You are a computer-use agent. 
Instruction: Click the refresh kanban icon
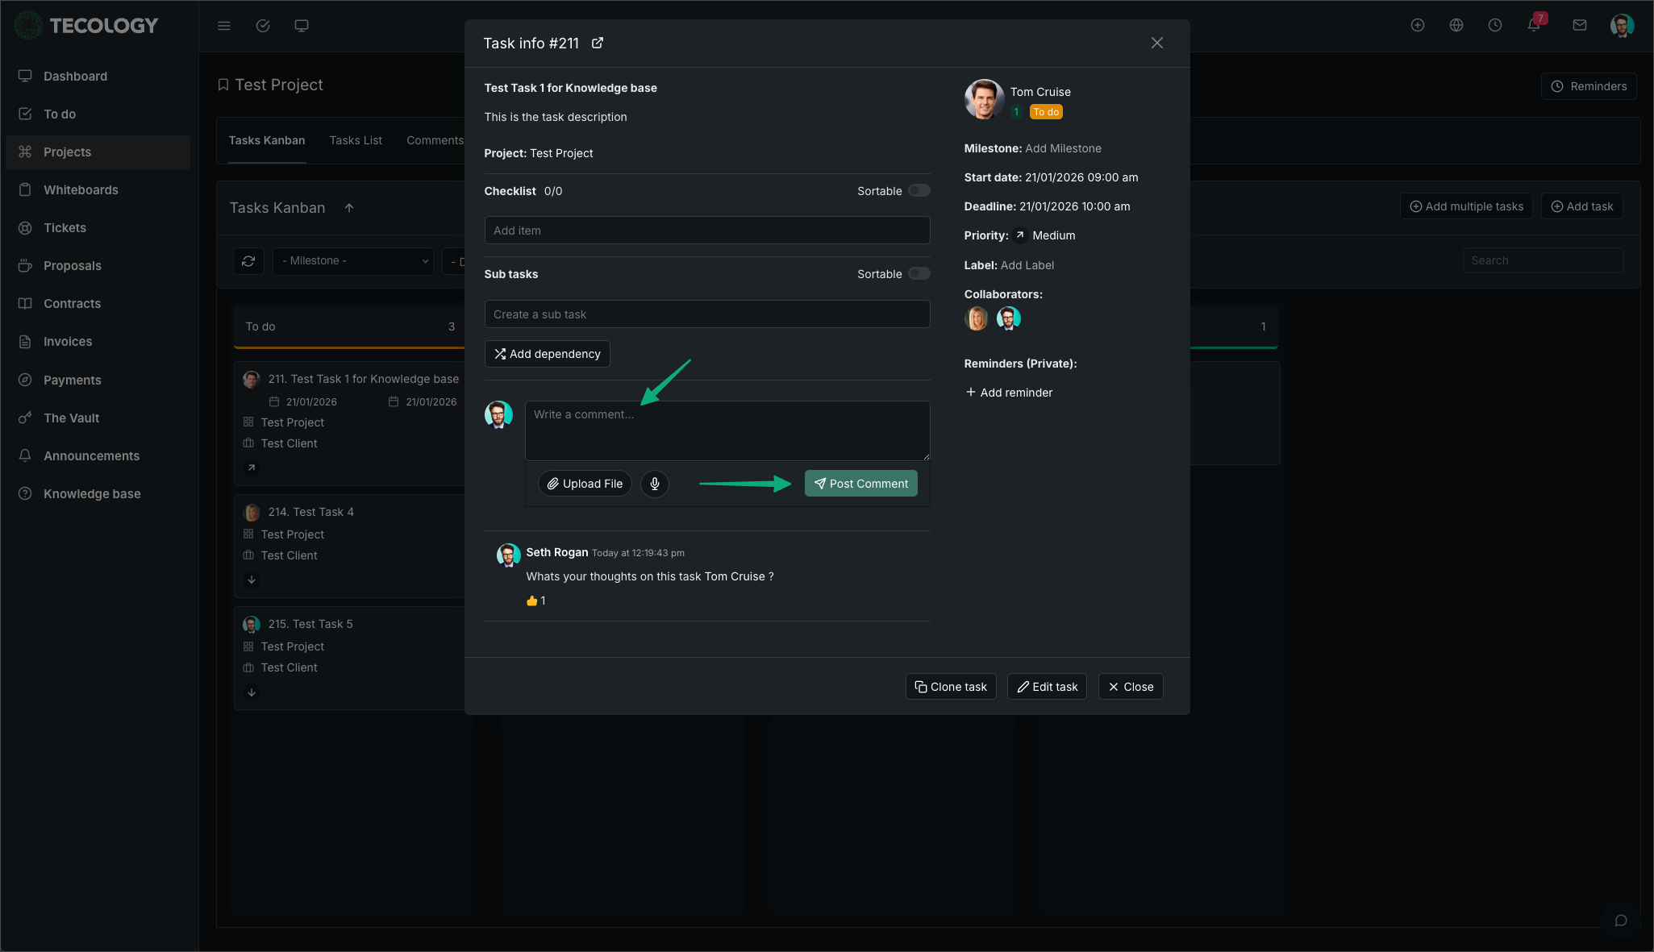[248, 261]
